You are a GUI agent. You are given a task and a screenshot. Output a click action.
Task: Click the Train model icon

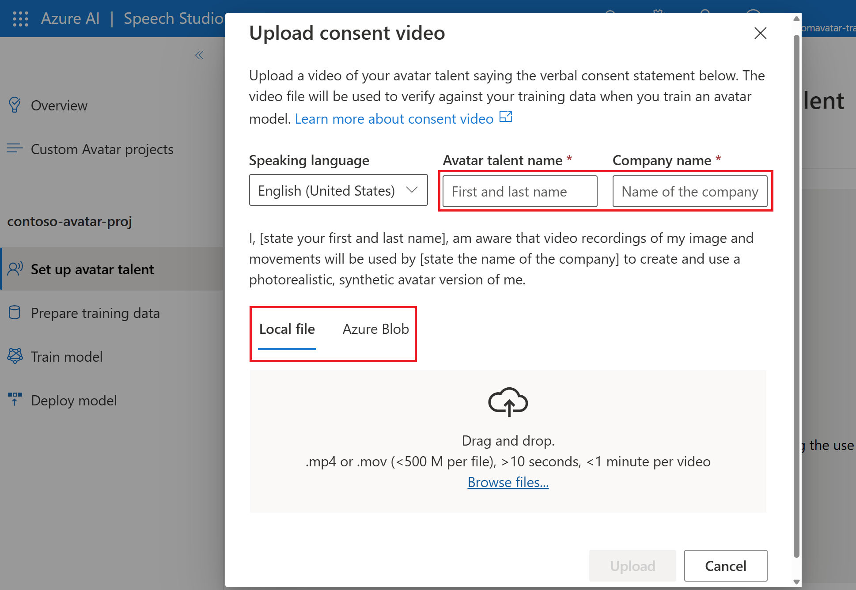coord(15,356)
